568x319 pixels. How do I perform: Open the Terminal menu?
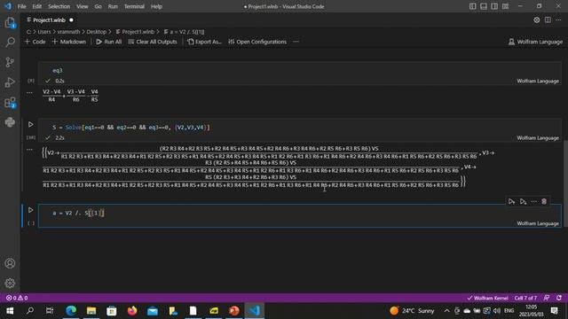(134, 6)
